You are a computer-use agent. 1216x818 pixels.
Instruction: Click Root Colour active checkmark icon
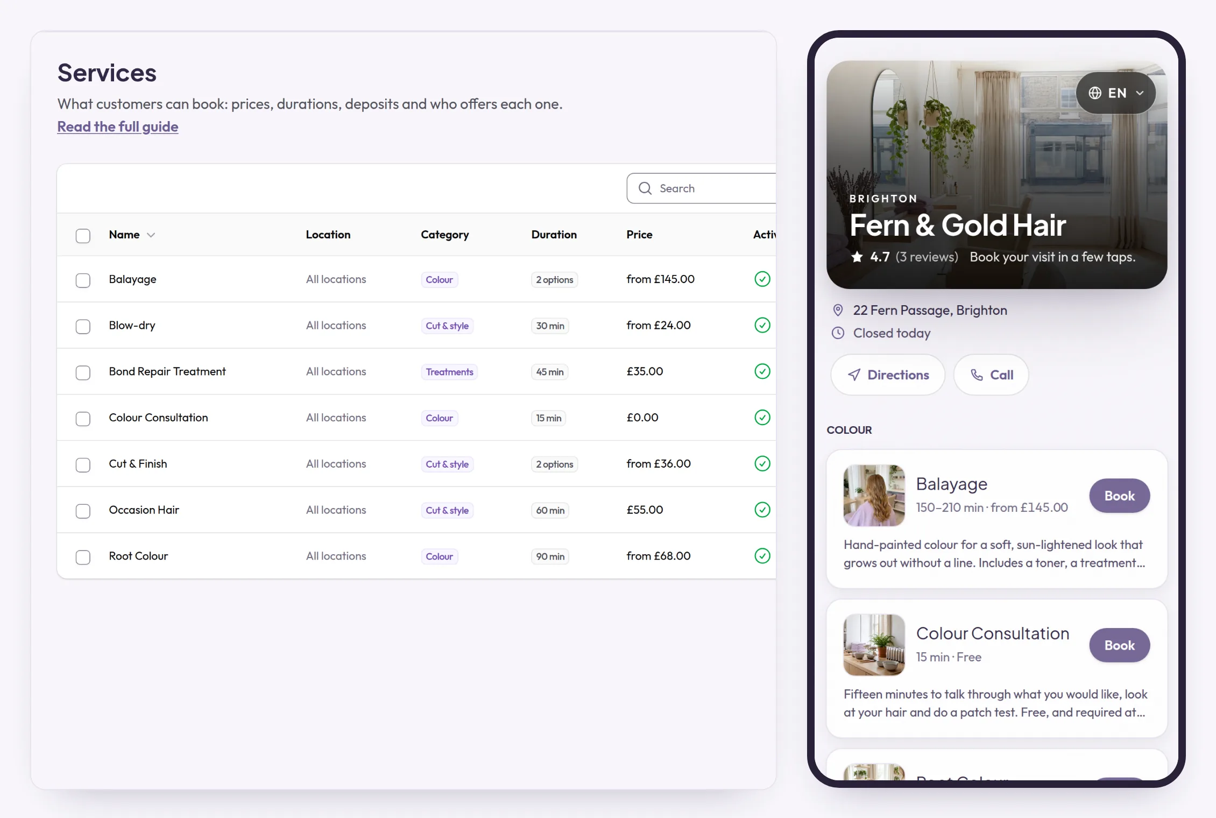(x=762, y=556)
